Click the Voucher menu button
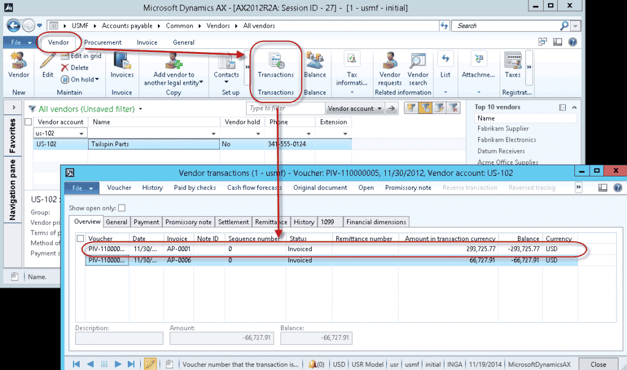 pyautogui.click(x=119, y=187)
